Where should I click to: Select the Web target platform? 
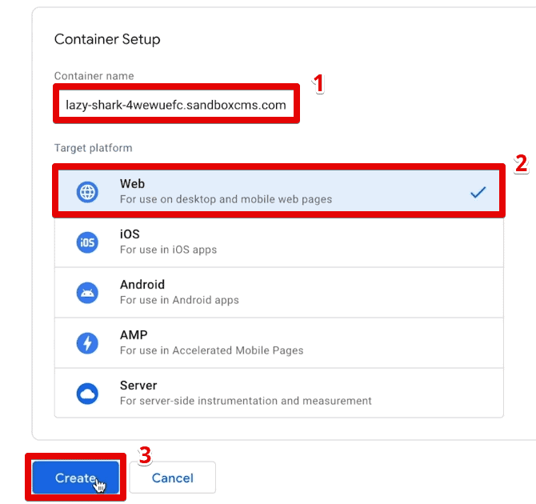coord(278,190)
